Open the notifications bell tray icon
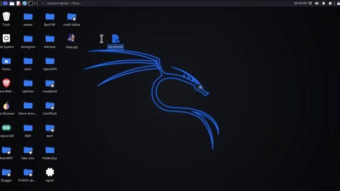 324,3
